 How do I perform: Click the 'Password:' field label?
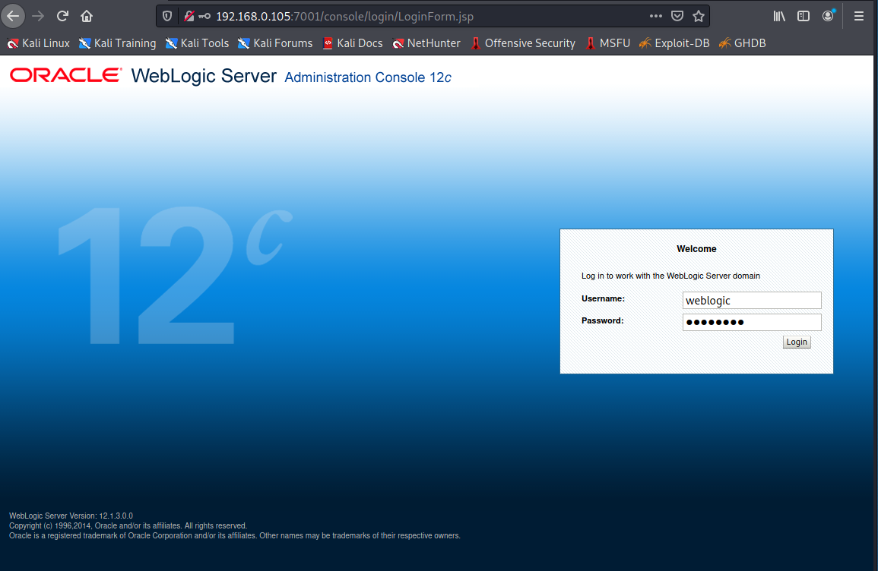click(603, 320)
